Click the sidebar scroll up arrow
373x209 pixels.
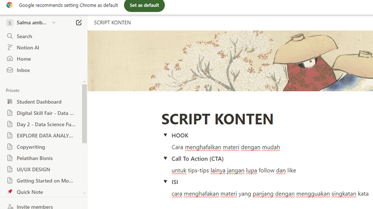[84, 82]
